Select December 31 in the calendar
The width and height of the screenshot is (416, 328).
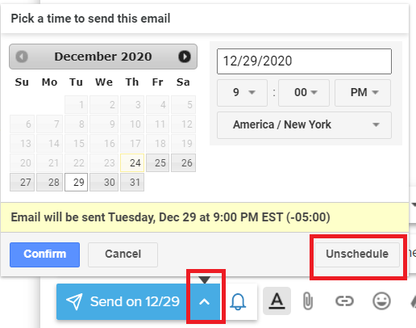tap(132, 183)
